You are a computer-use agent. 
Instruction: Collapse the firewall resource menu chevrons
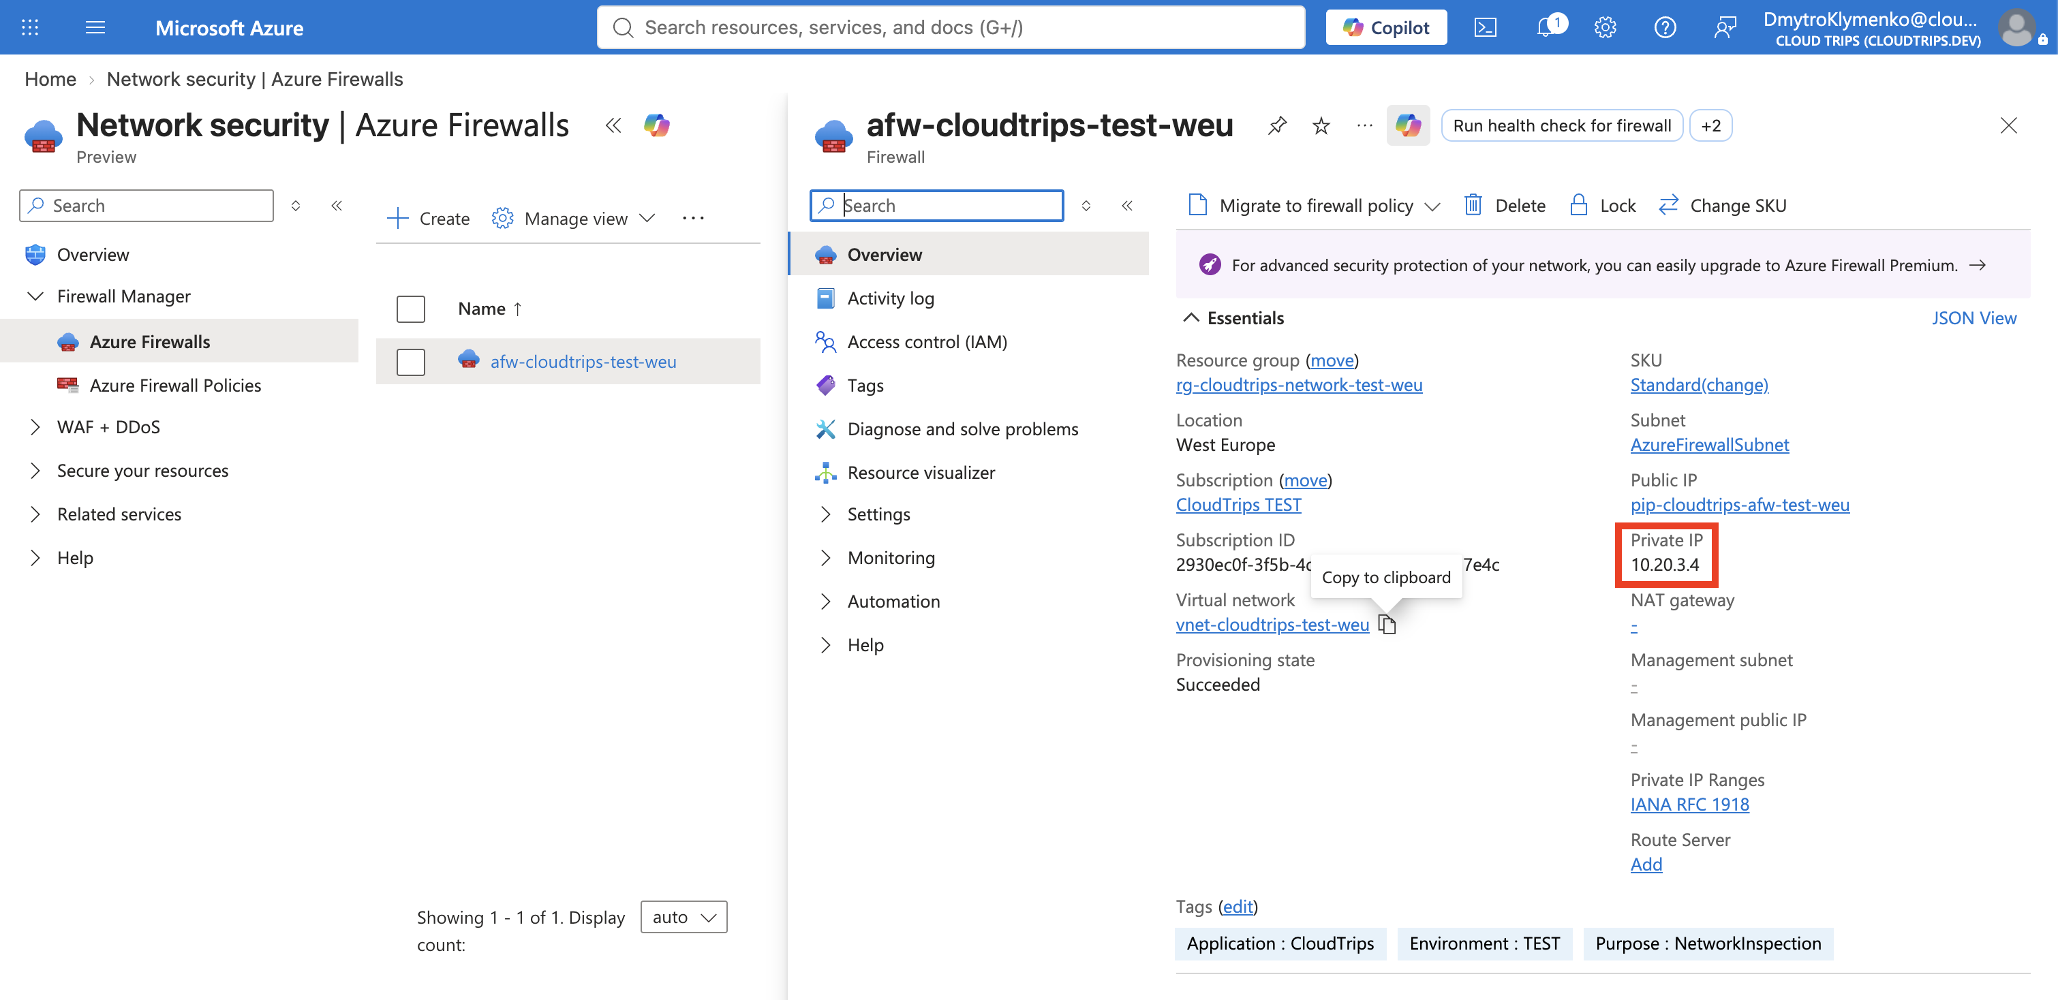coord(1127,205)
